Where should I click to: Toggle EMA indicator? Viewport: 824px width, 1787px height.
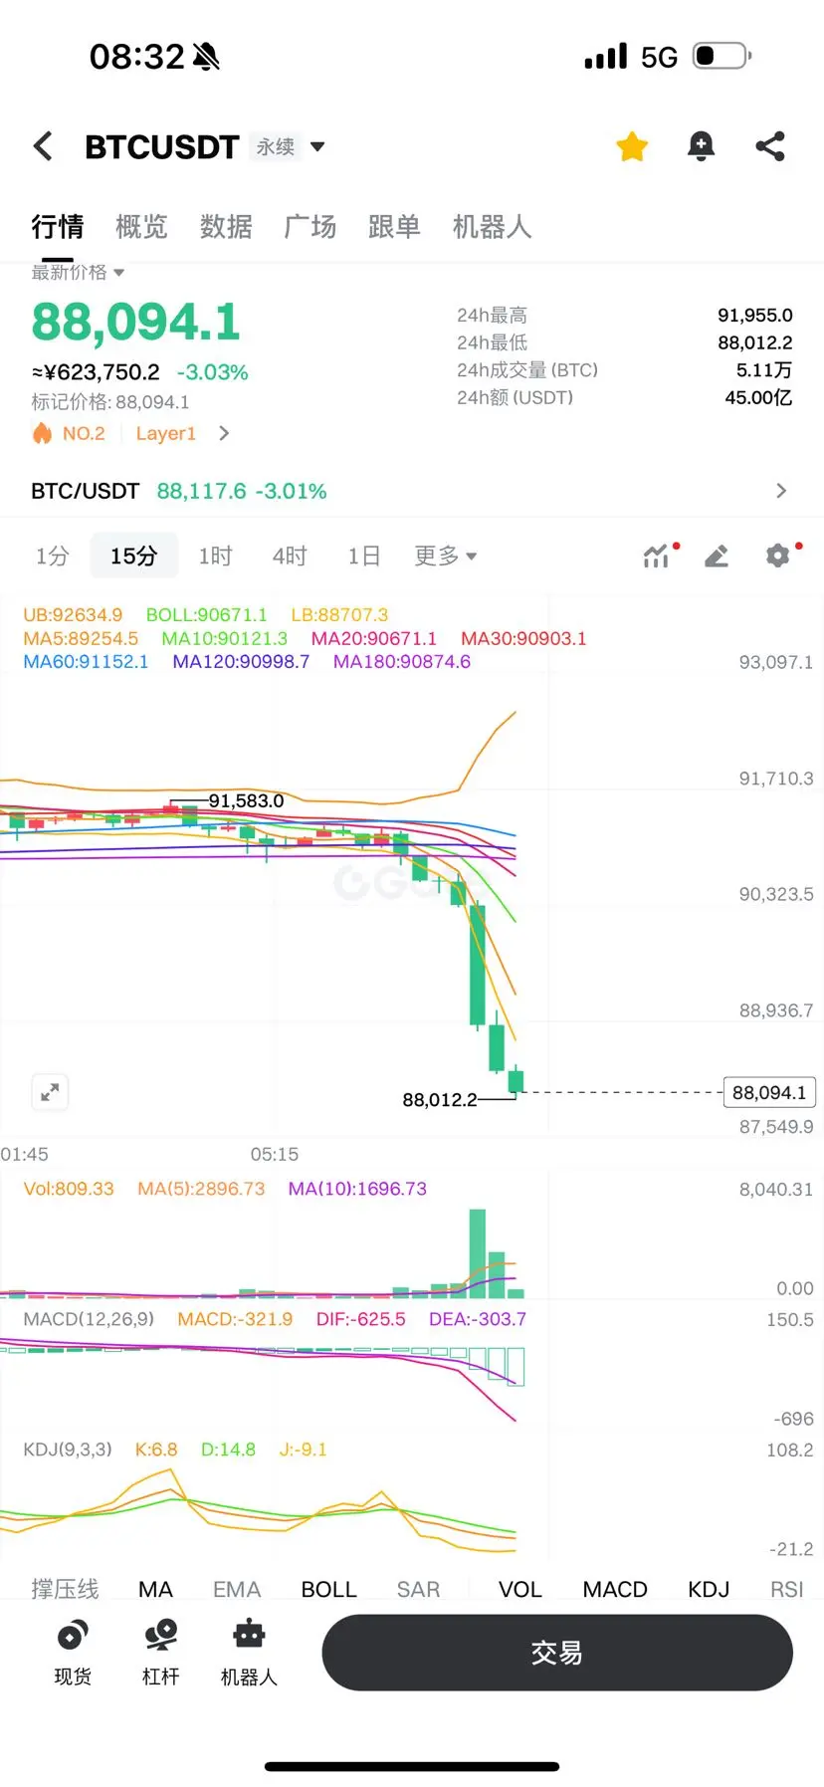[x=237, y=1589]
